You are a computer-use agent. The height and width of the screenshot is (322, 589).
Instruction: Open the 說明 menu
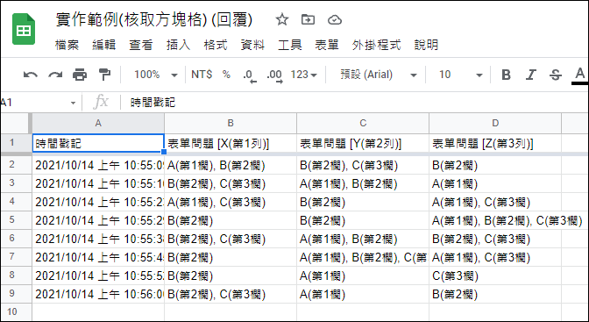(426, 45)
